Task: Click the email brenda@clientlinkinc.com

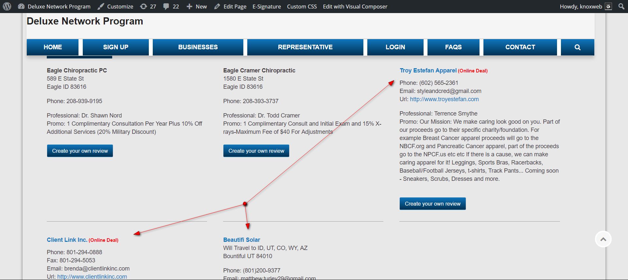Action: coord(97,269)
